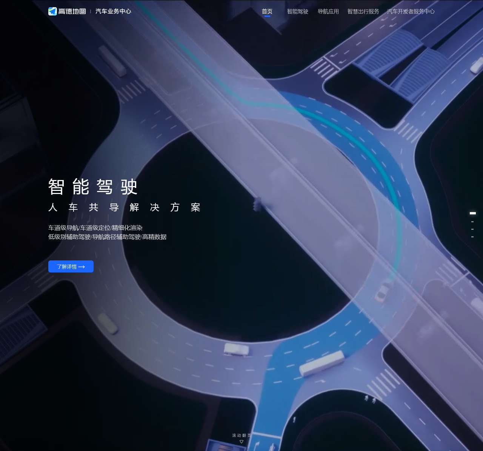Click the 人车共导解决方案 subtitle

pyautogui.click(x=124, y=207)
